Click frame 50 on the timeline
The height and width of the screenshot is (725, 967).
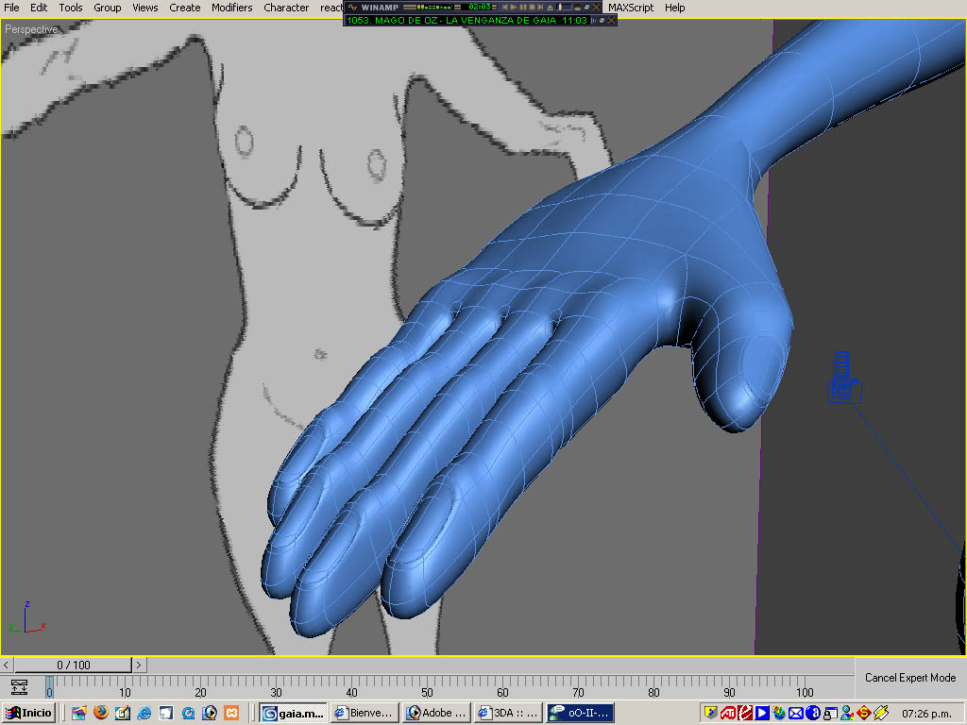[x=427, y=692]
